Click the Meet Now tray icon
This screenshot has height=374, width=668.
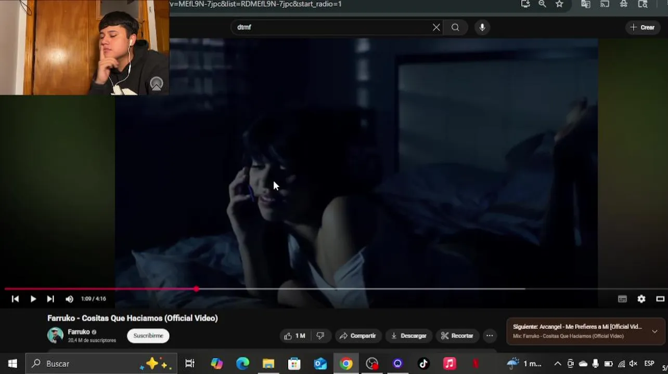tap(570, 364)
